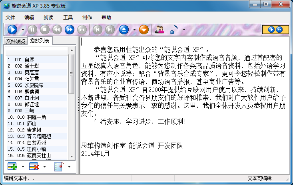Click the orange down-arrow button
This screenshot has width=293, height=185.
click(144, 30)
